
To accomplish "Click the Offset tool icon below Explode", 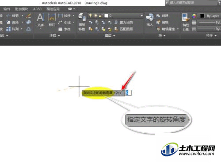I will tap(28, 29).
